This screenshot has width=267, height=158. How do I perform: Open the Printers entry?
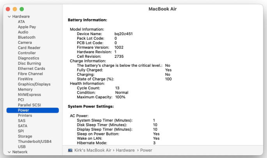pos(25,115)
